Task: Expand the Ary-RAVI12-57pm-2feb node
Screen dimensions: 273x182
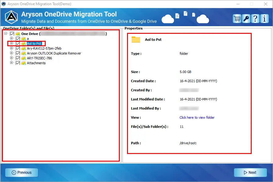Action: (12, 48)
